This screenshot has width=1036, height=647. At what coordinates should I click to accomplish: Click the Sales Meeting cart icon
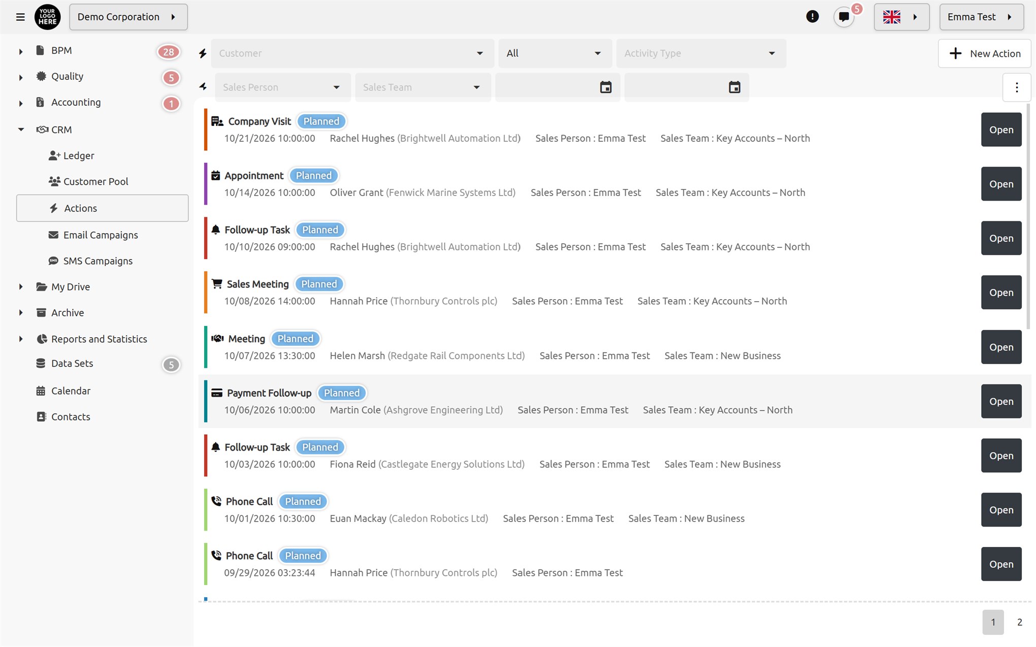[217, 284]
